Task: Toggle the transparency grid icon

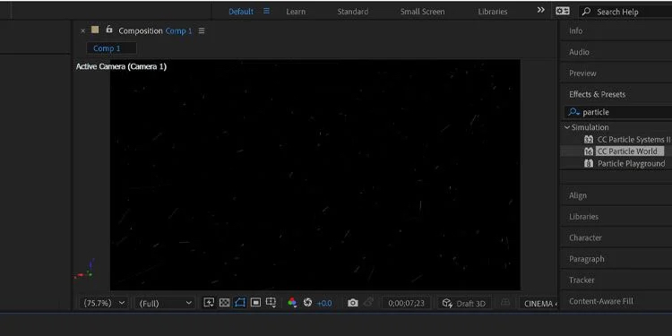Action: coord(225,303)
